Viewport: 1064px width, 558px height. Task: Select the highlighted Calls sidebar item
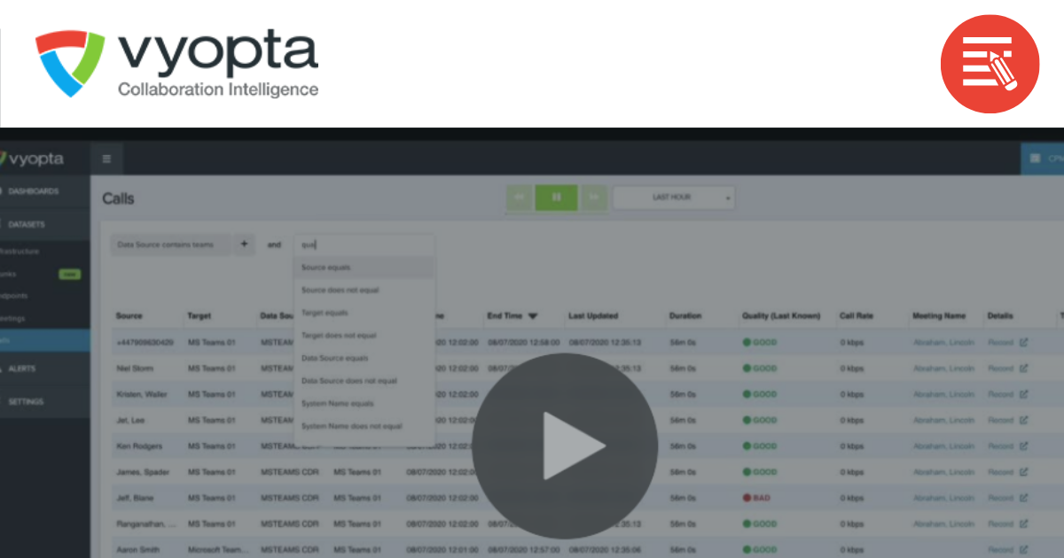pyautogui.click(x=44, y=339)
